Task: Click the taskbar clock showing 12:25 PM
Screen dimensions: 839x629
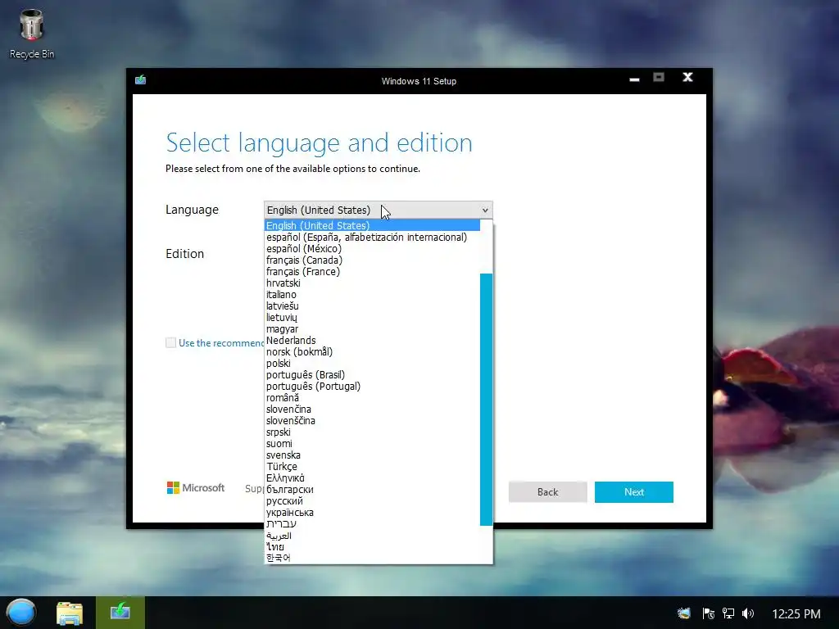Action: coord(796,613)
